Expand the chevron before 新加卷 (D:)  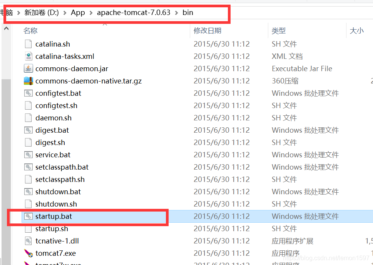(x=18, y=13)
